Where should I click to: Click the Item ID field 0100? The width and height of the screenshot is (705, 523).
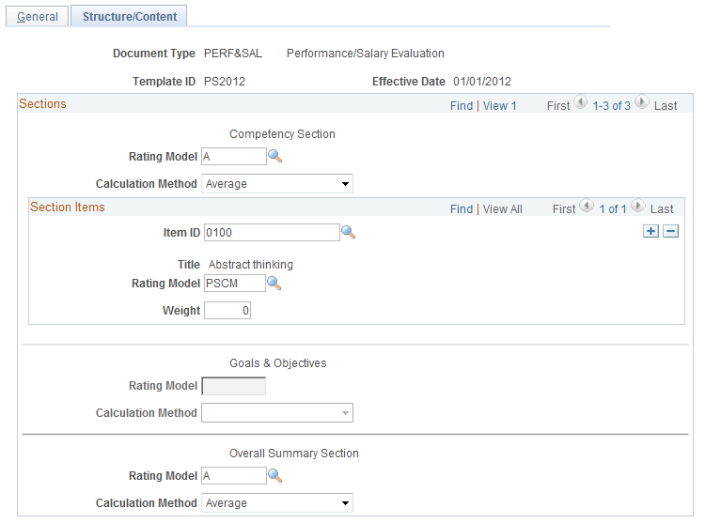coord(272,233)
